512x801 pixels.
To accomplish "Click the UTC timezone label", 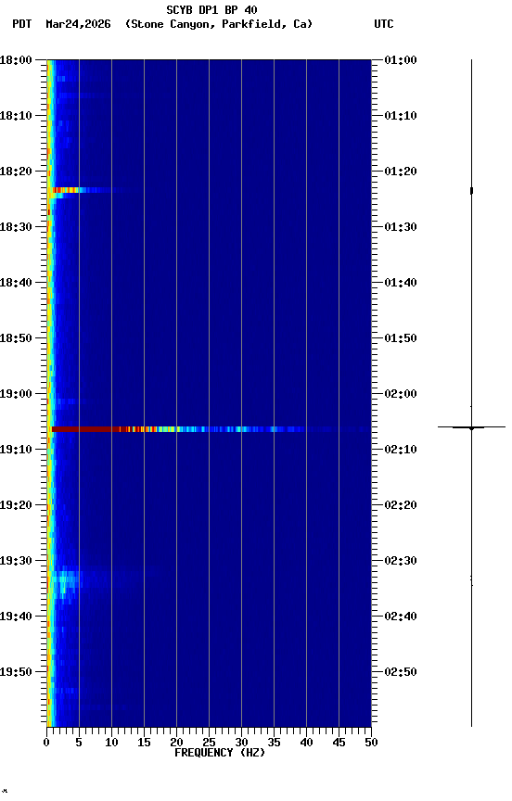I will point(384,24).
